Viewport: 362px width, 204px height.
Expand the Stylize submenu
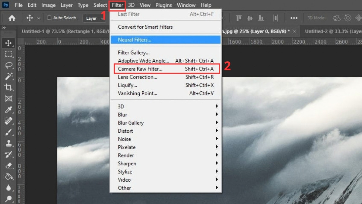pyautogui.click(x=166, y=172)
